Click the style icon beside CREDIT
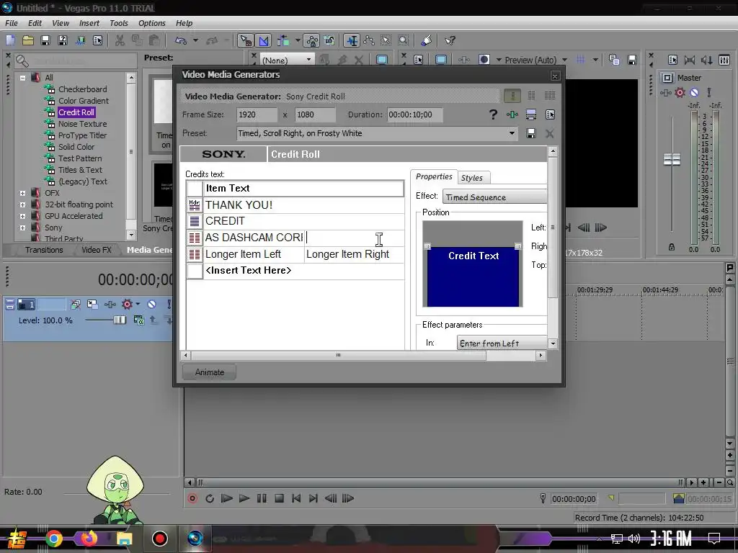The width and height of the screenshot is (738, 553). coord(195,221)
